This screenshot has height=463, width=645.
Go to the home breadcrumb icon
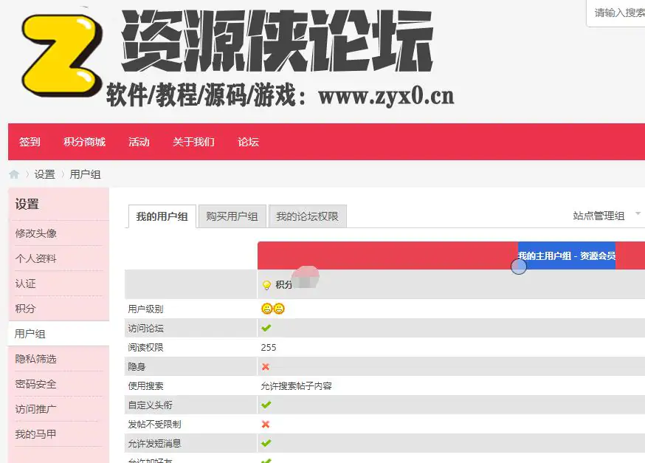pos(14,174)
